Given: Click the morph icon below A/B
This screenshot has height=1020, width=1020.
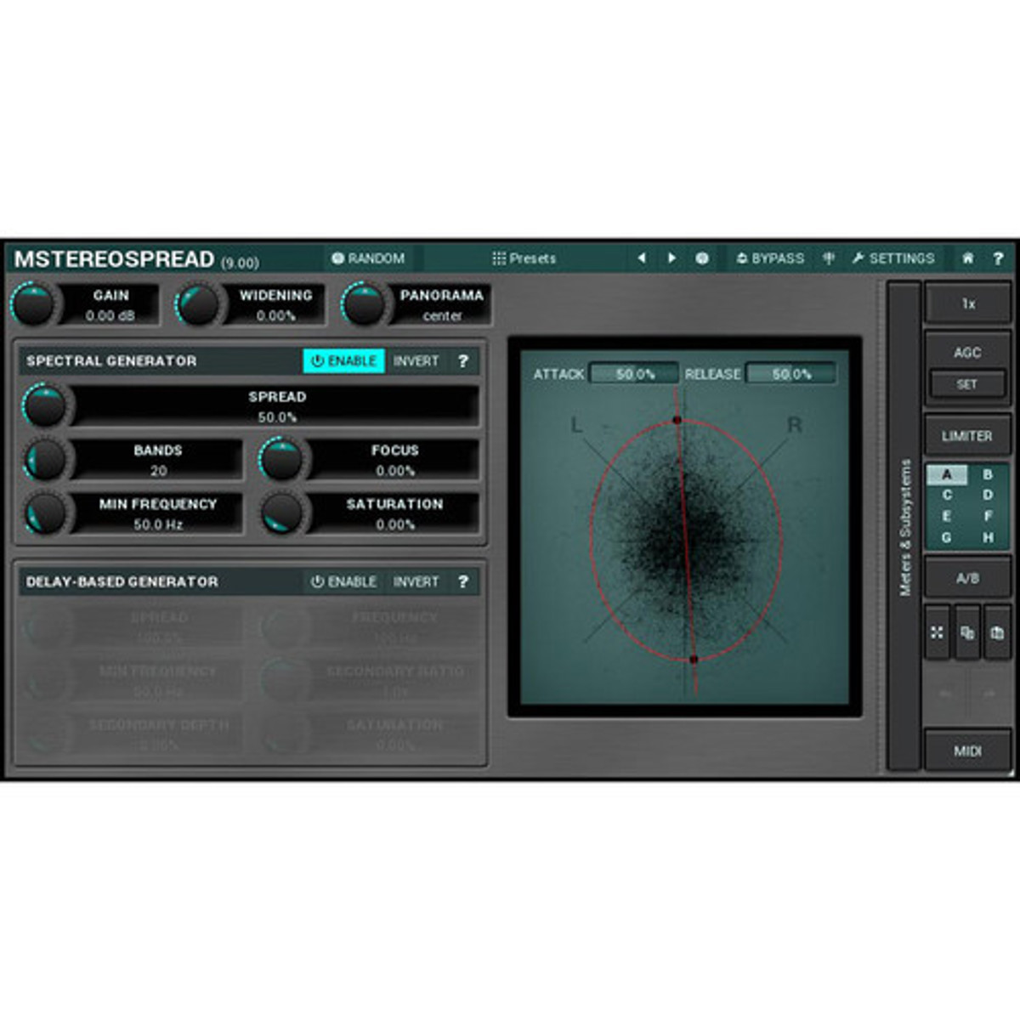Looking at the screenshot, I should (x=938, y=632).
